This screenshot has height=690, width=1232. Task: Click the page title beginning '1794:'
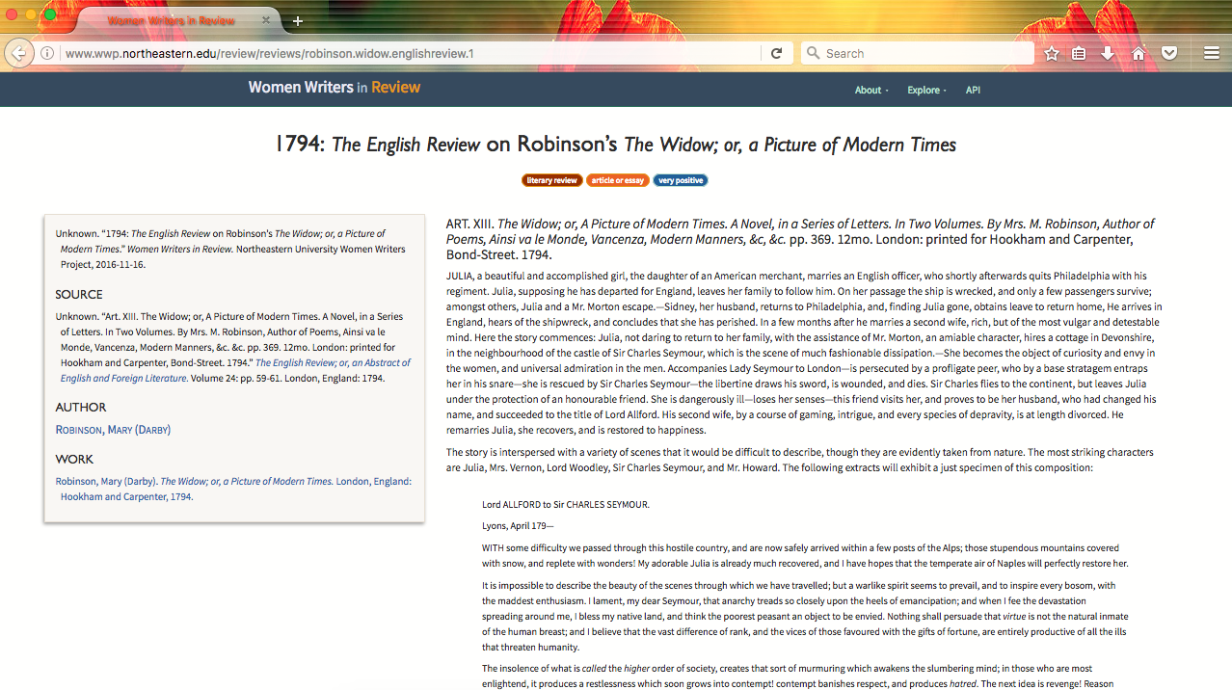[616, 145]
